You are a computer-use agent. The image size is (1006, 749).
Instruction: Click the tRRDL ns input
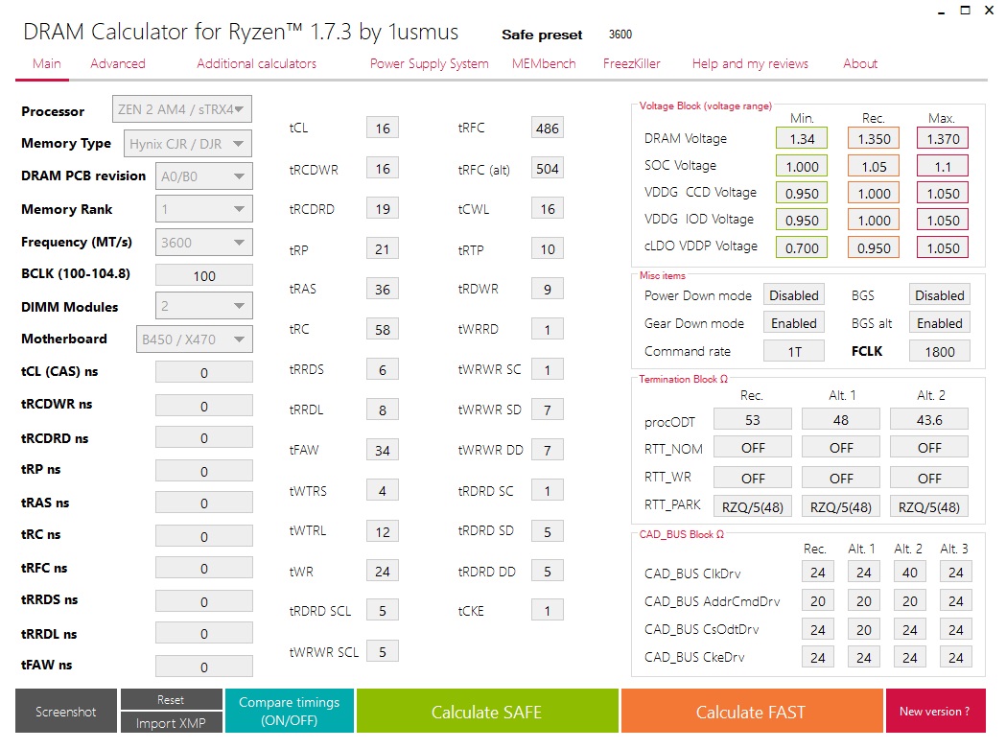click(204, 634)
